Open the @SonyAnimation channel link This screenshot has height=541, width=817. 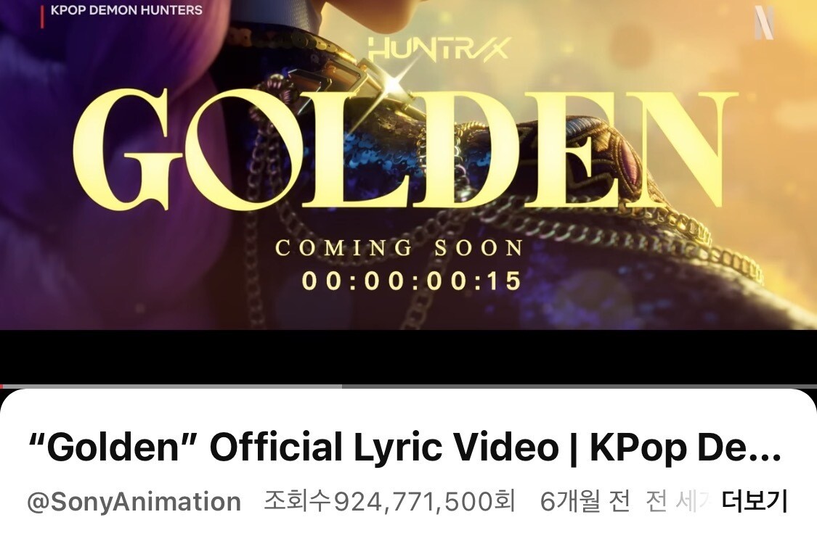(134, 502)
